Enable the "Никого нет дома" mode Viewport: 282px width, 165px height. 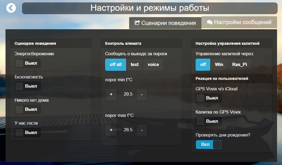pos(27,109)
